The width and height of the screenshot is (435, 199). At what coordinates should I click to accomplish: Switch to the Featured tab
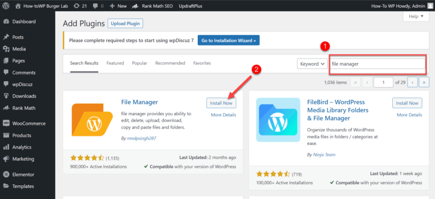pyautogui.click(x=115, y=63)
